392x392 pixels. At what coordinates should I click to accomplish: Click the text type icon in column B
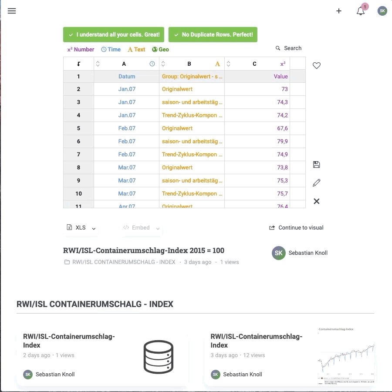[x=217, y=64]
